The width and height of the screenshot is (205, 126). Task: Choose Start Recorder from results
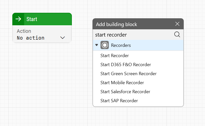(115, 56)
